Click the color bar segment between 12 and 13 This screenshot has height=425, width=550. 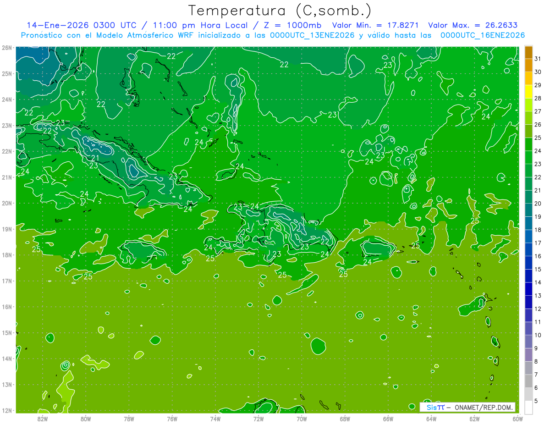(x=529, y=302)
